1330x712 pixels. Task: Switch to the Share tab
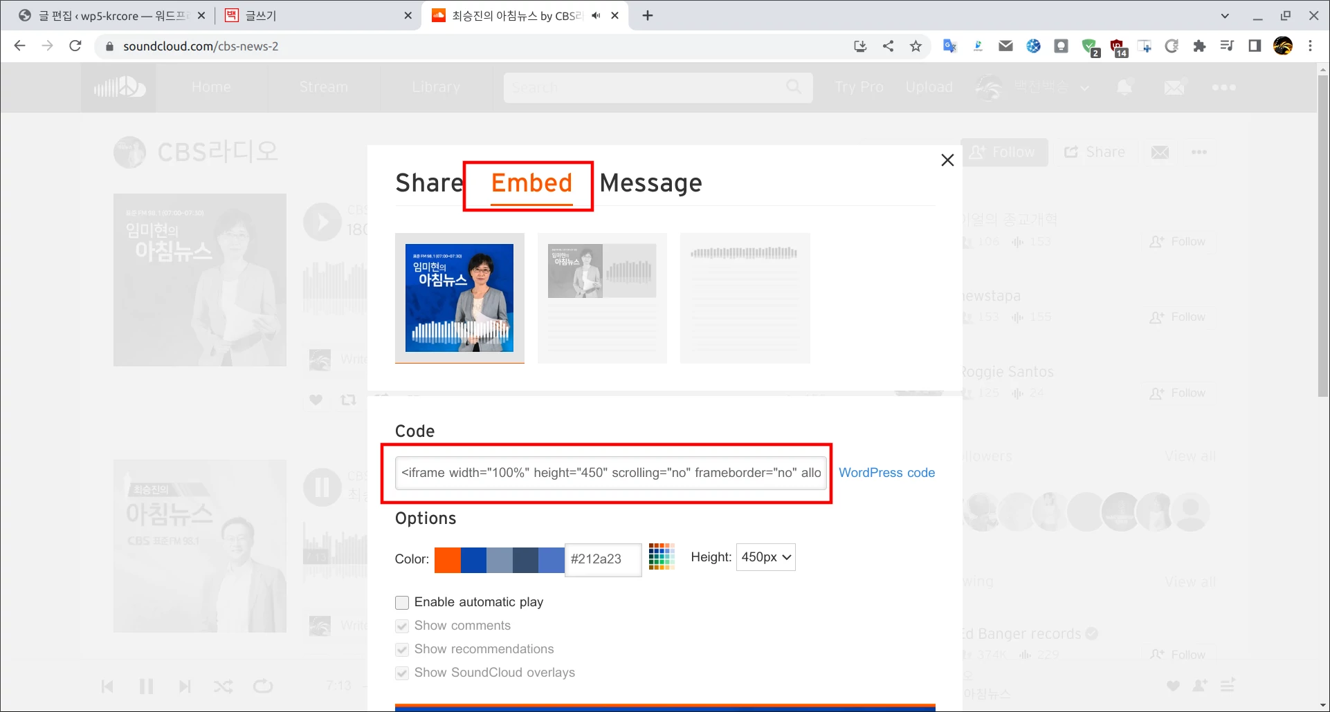[x=429, y=183]
